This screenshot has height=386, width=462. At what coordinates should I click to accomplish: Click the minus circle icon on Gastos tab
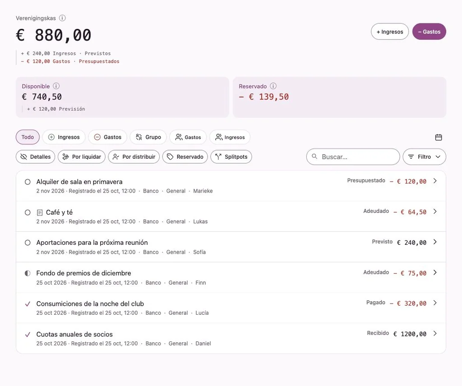(97, 137)
